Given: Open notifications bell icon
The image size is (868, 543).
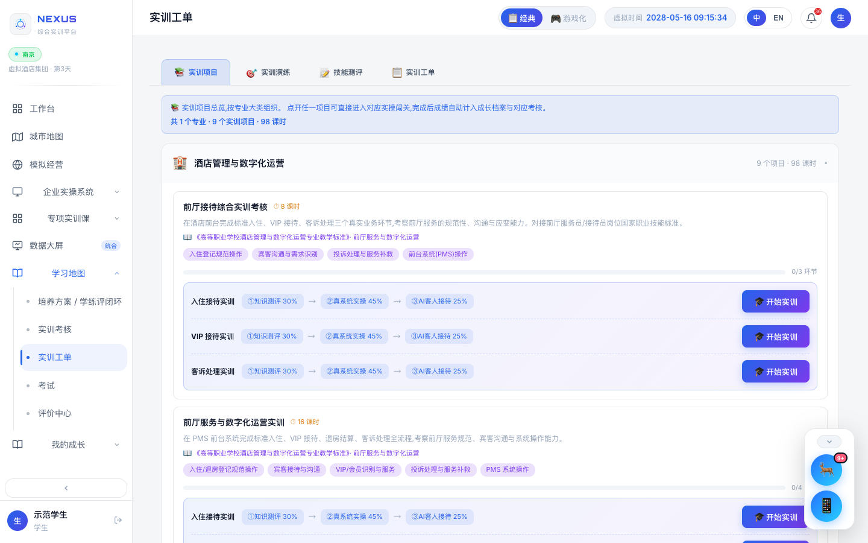Looking at the screenshot, I should click(x=811, y=18).
